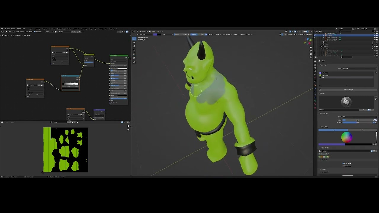Image resolution: width=379 pixels, height=213 pixels.
Task: Toggle X axis symmetry button in viewport header
Action: coord(282,34)
